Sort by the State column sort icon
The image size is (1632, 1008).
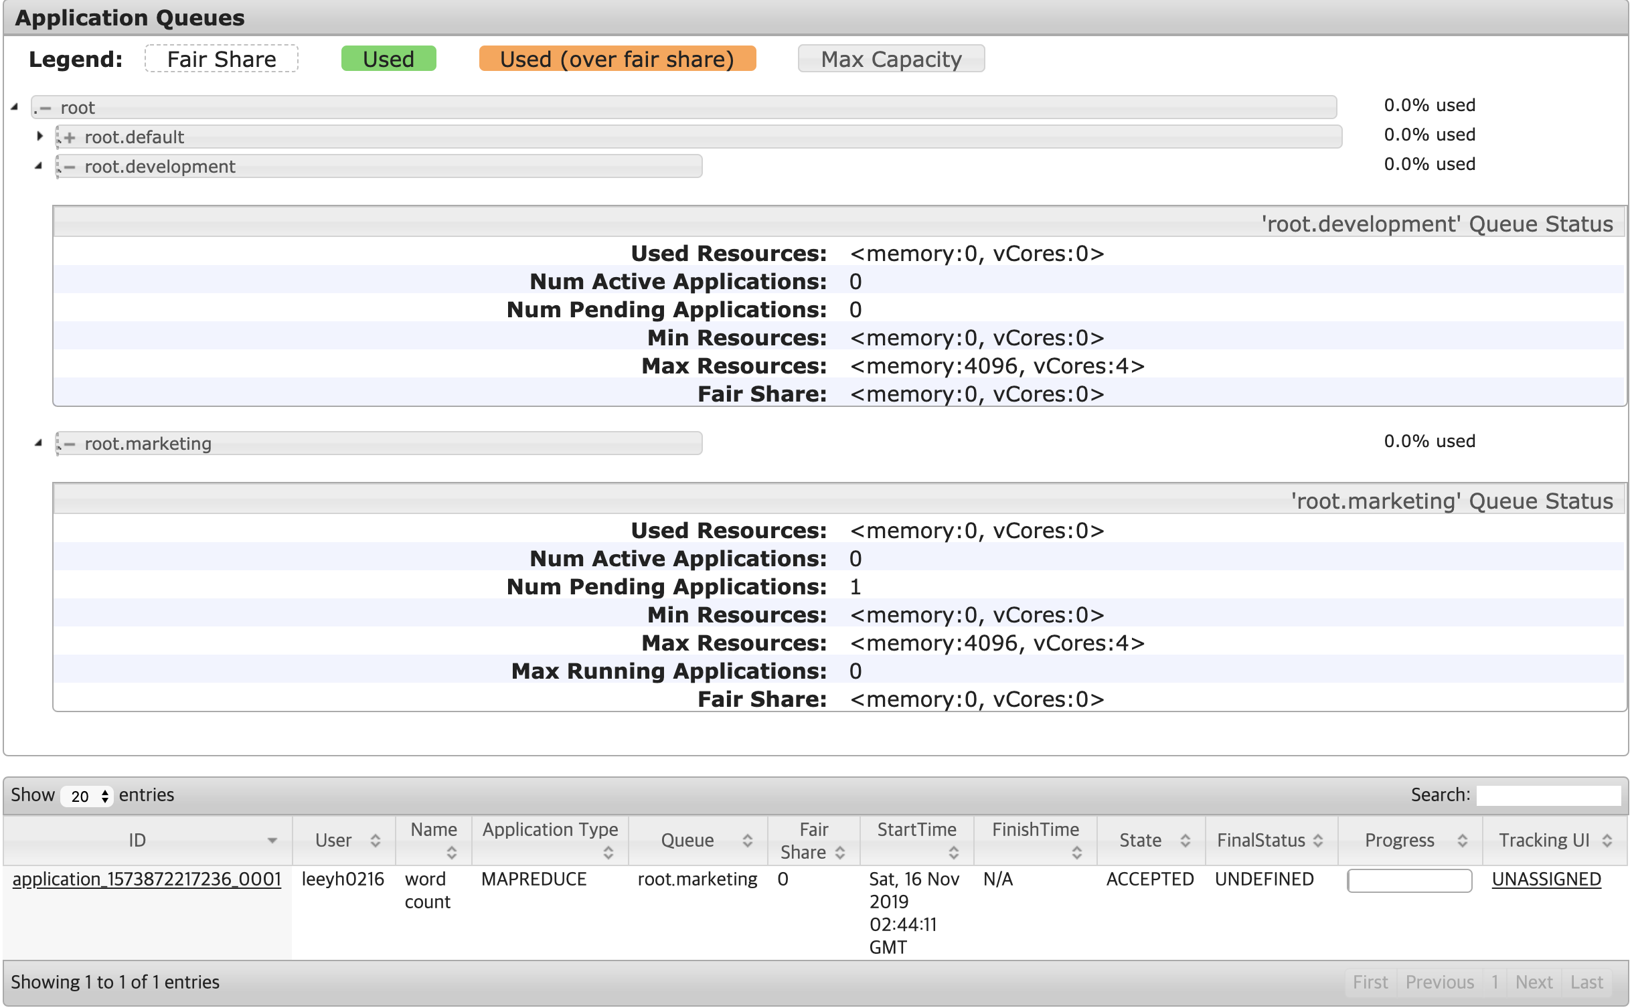(x=1185, y=840)
